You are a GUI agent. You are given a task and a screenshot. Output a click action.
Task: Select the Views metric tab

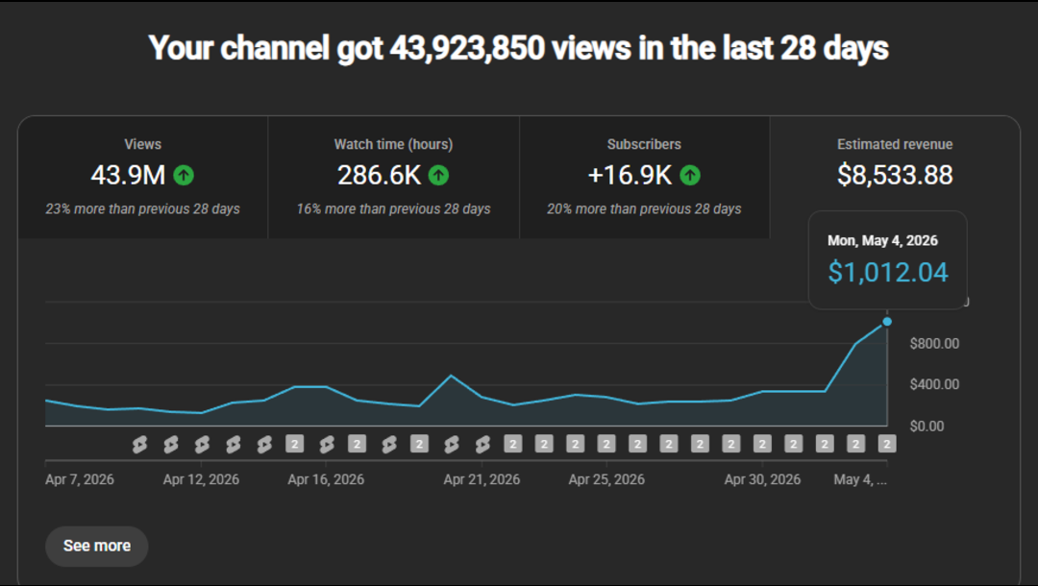(142, 177)
